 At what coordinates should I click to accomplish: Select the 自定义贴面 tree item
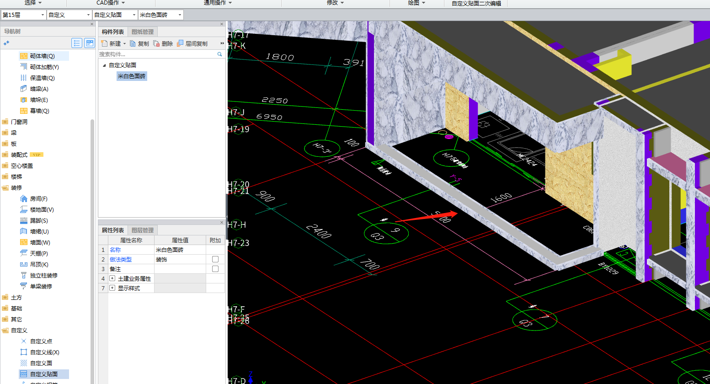44,374
